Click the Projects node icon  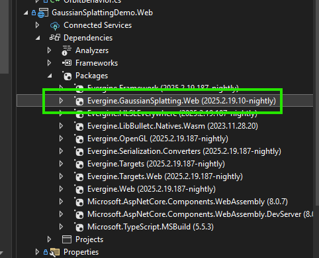[x=67, y=239]
